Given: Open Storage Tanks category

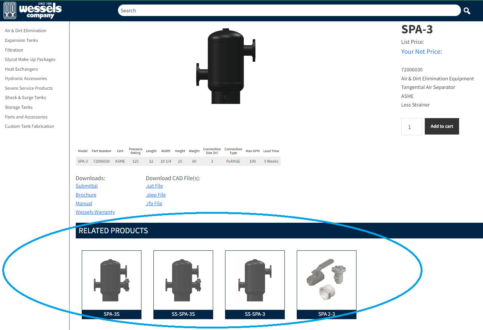Looking at the screenshot, I should (19, 107).
